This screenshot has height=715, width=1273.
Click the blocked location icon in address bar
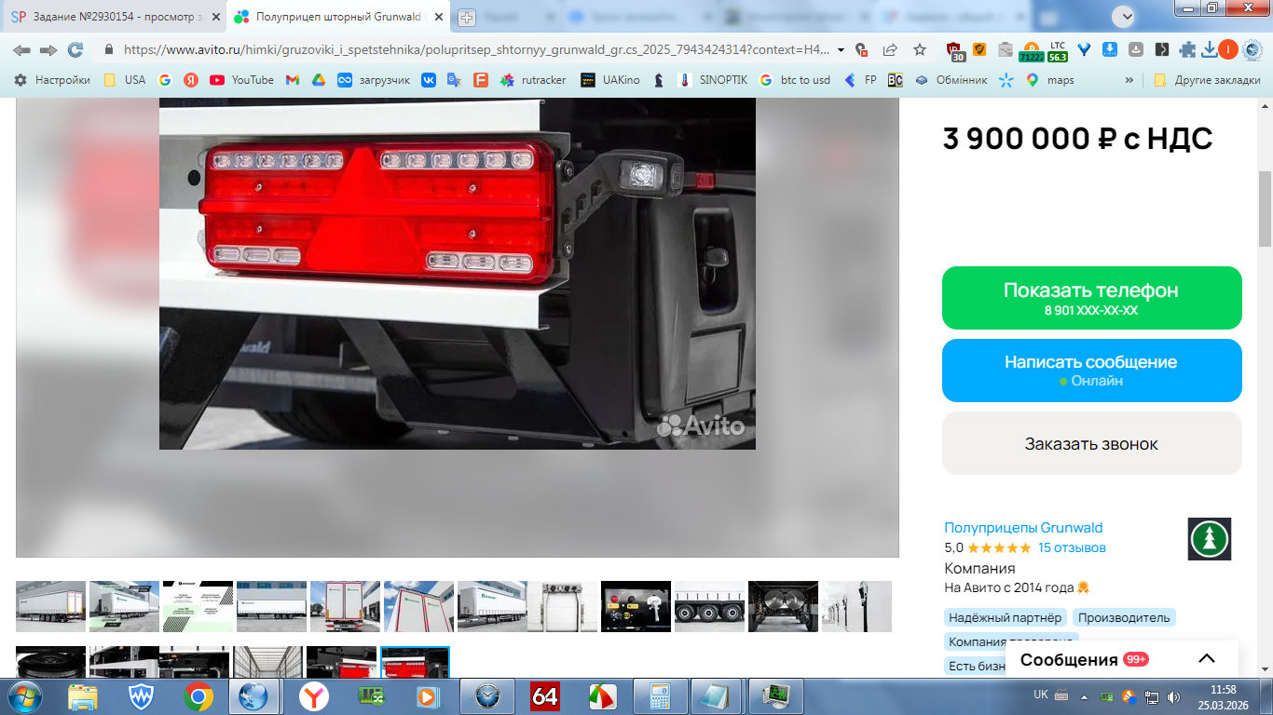tap(862, 50)
